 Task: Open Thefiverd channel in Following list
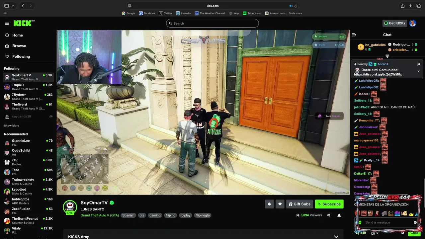28,106
